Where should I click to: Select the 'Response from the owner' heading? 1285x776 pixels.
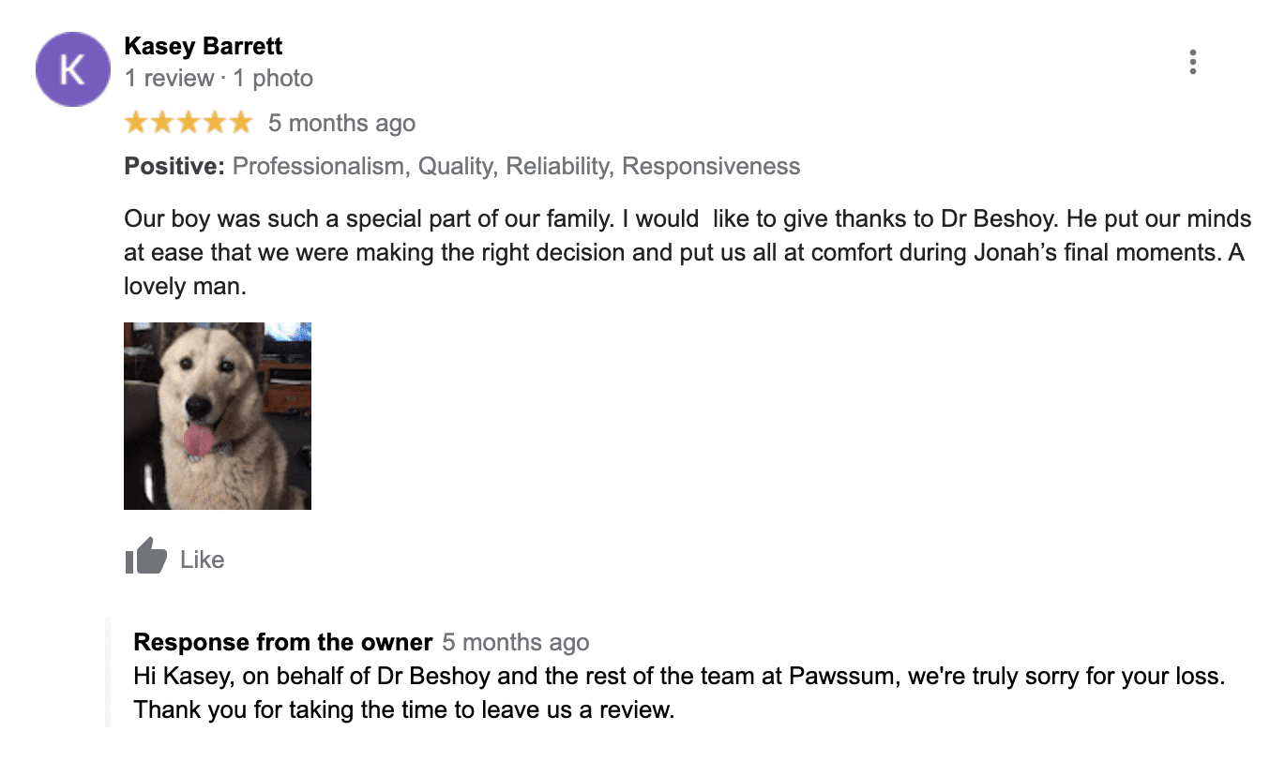[x=283, y=643]
